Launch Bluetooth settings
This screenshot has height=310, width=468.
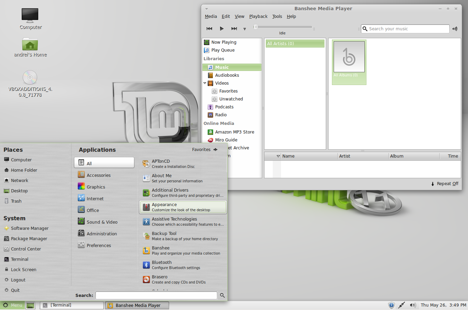[x=183, y=265]
